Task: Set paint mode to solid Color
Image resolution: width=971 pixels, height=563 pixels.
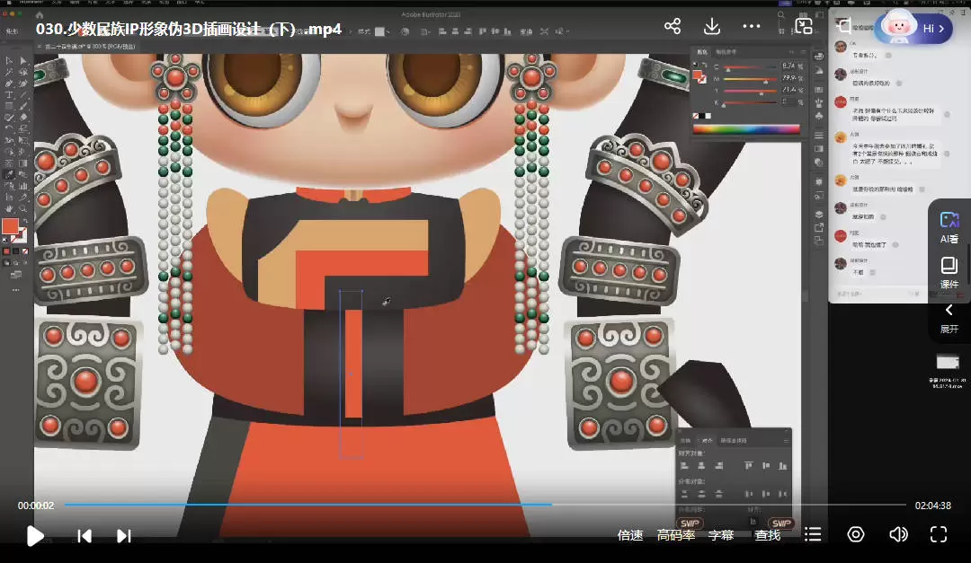Action: [x=6, y=251]
